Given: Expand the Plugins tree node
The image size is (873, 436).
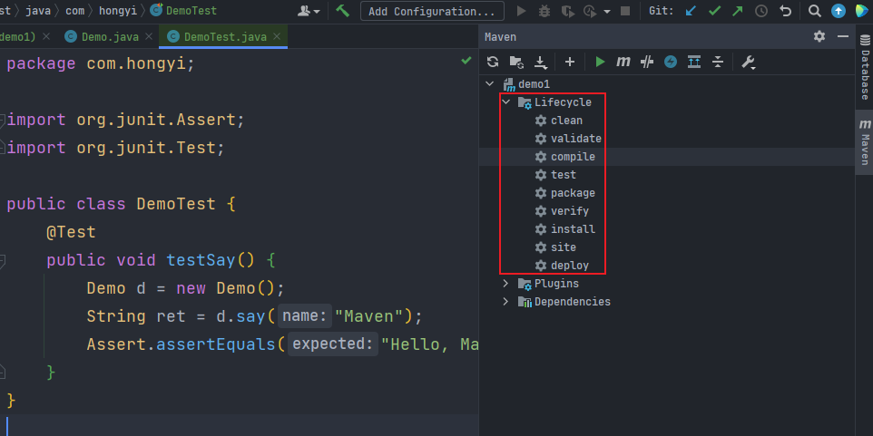Looking at the screenshot, I should tap(505, 284).
